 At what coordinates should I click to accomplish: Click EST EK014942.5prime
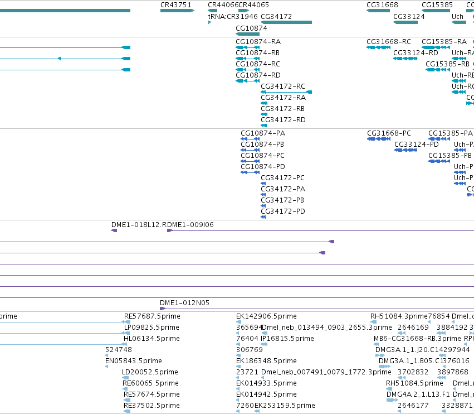266,394
